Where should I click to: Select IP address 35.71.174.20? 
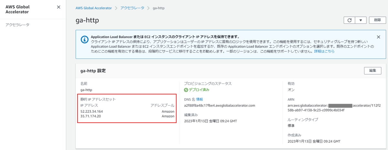(x=91, y=116)
